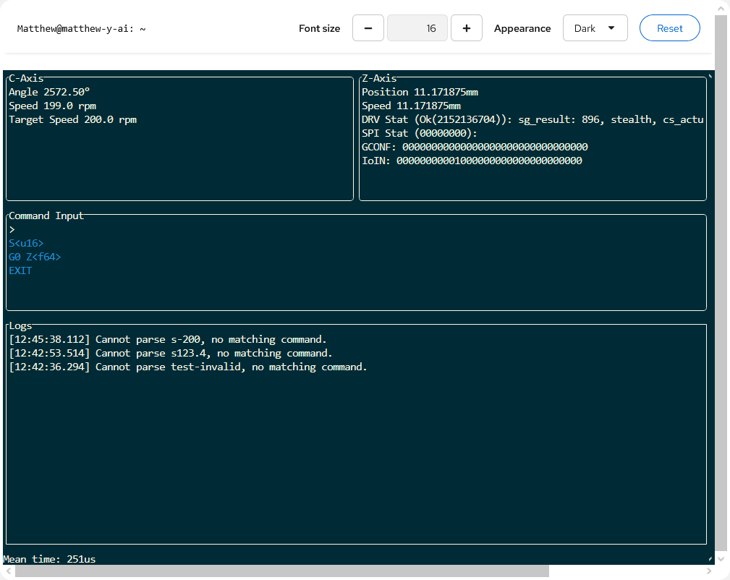The height and width of the screenshot is (580, 730).
Task: Click the C-Axis panel title
Action: (26, 78)
